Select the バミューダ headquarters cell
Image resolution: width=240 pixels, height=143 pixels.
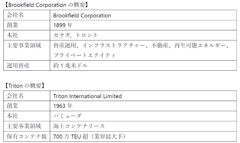(x=67, y=116)
